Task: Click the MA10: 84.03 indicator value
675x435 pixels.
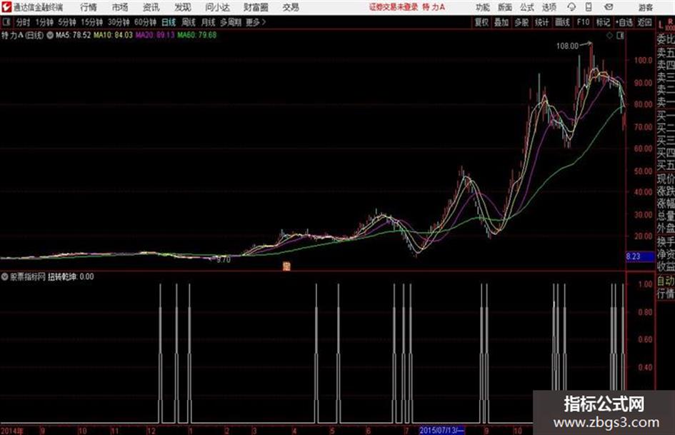Action: pyautogui.click(x=113, y=35)
